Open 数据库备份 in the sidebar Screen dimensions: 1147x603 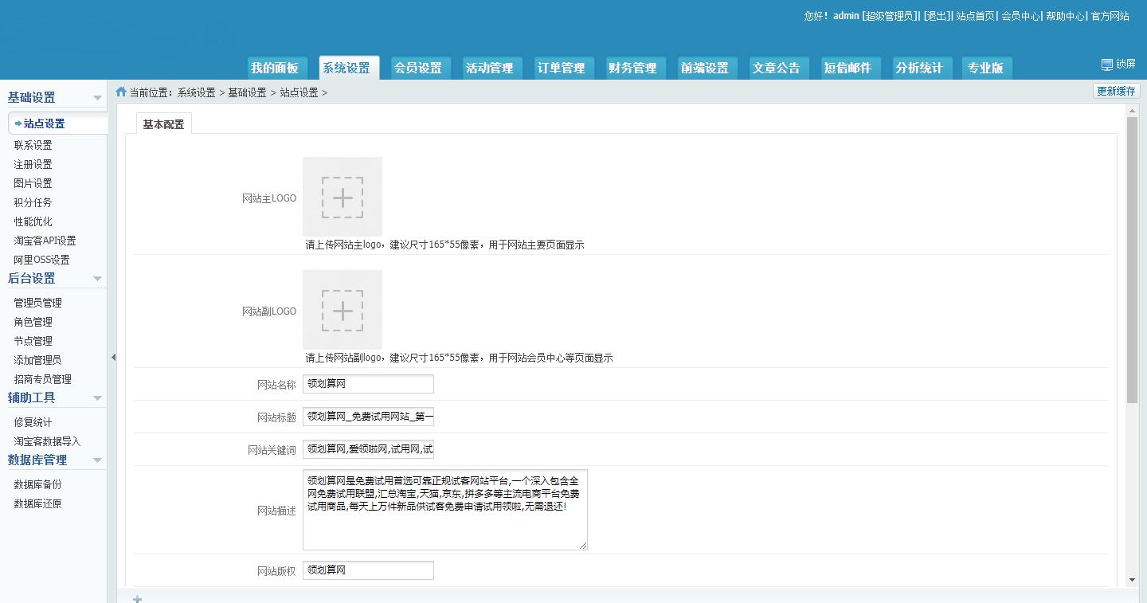click(x=37, y=484)
